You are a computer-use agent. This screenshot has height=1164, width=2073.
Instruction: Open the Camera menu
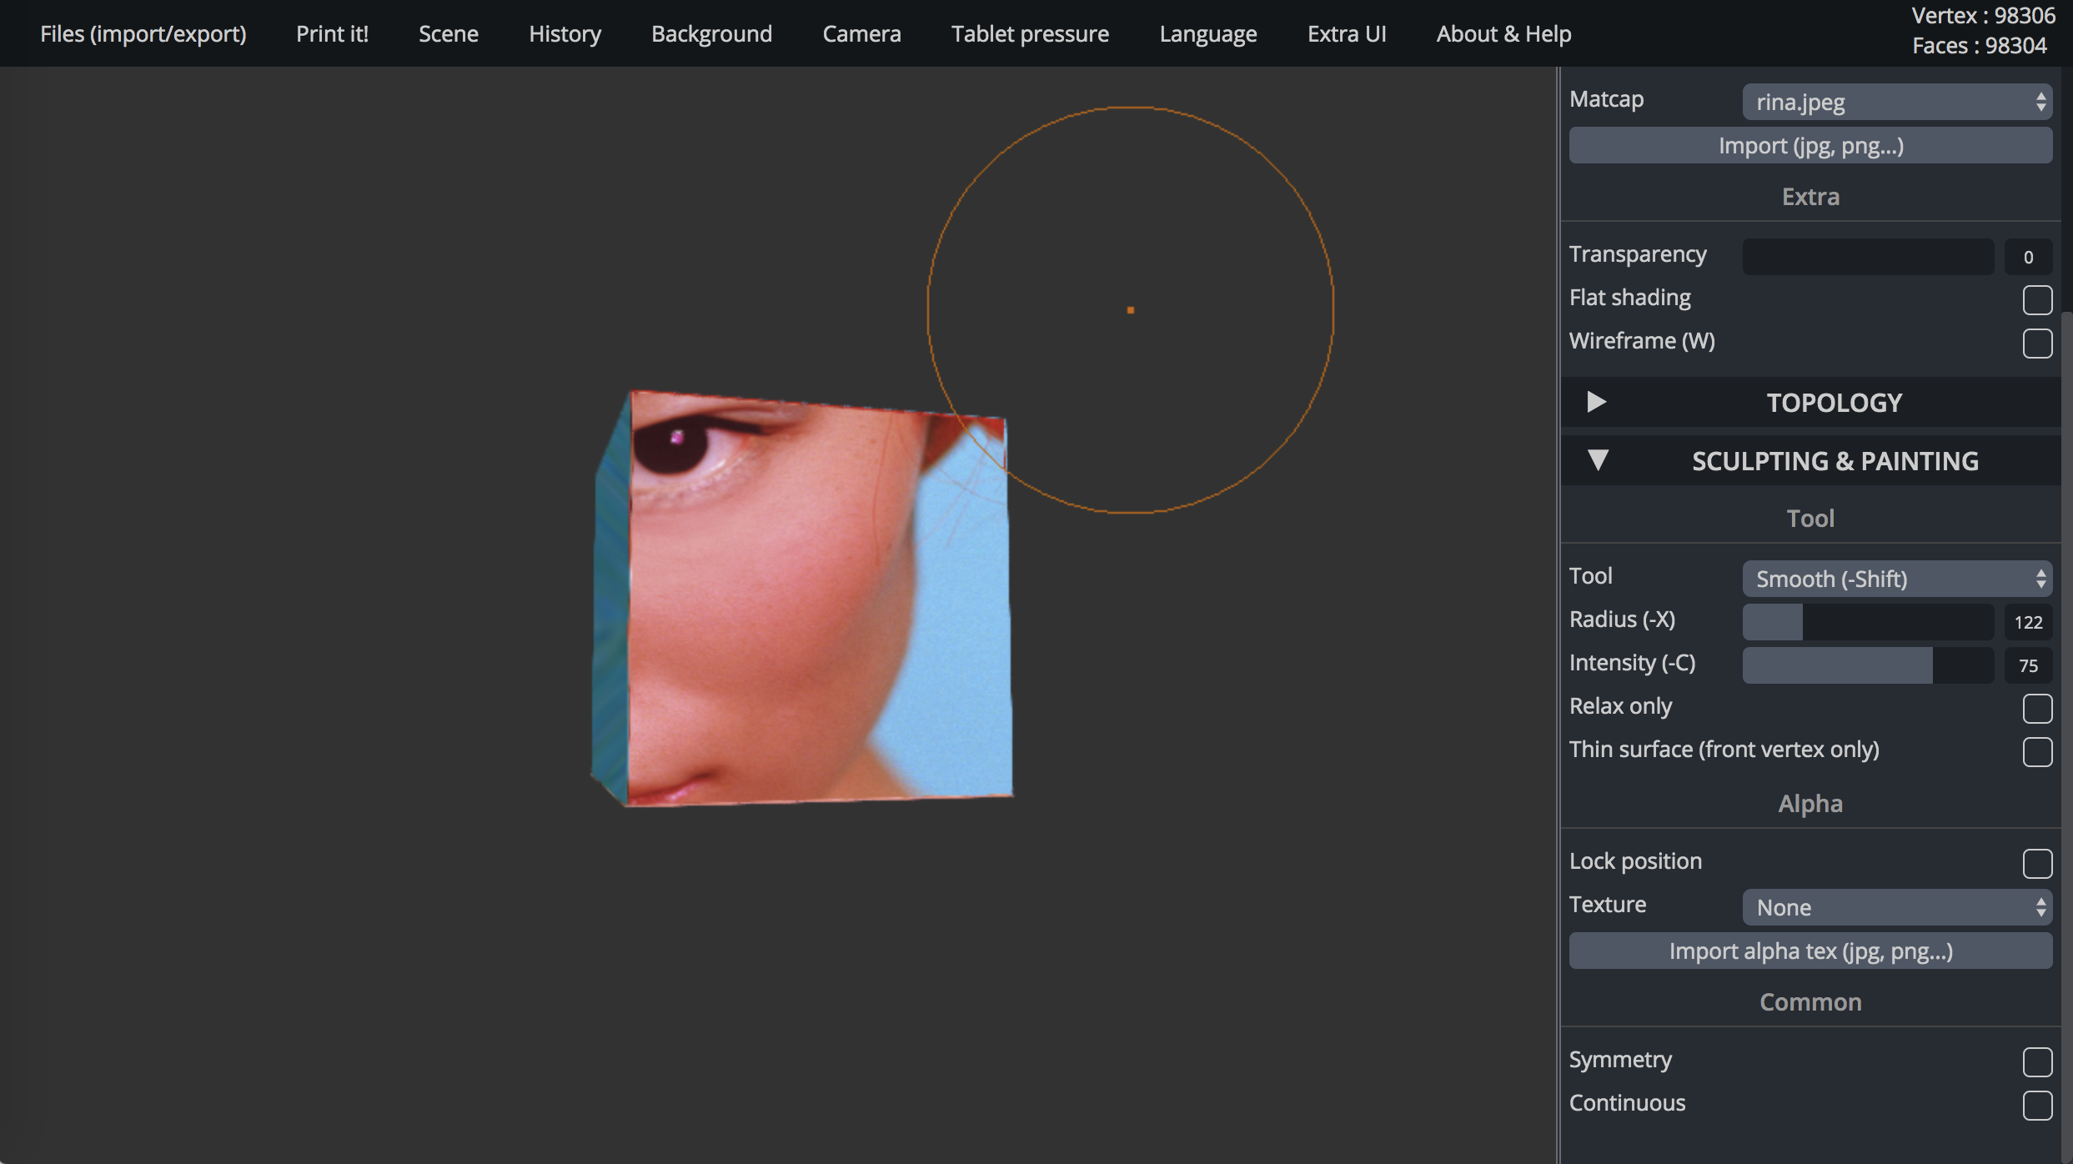tap(861, 33)
